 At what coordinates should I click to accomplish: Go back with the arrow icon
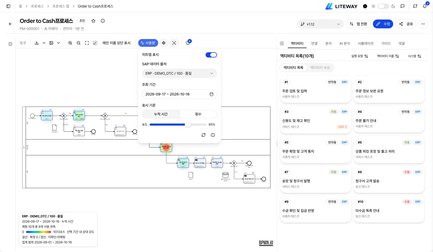10,24
